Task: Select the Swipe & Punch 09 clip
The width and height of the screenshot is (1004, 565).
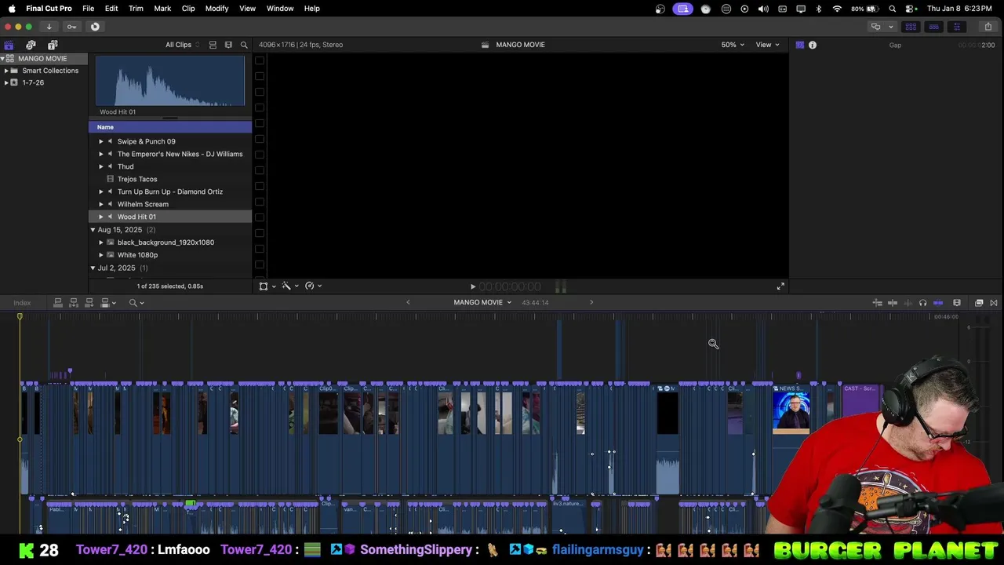Action: 146,142
